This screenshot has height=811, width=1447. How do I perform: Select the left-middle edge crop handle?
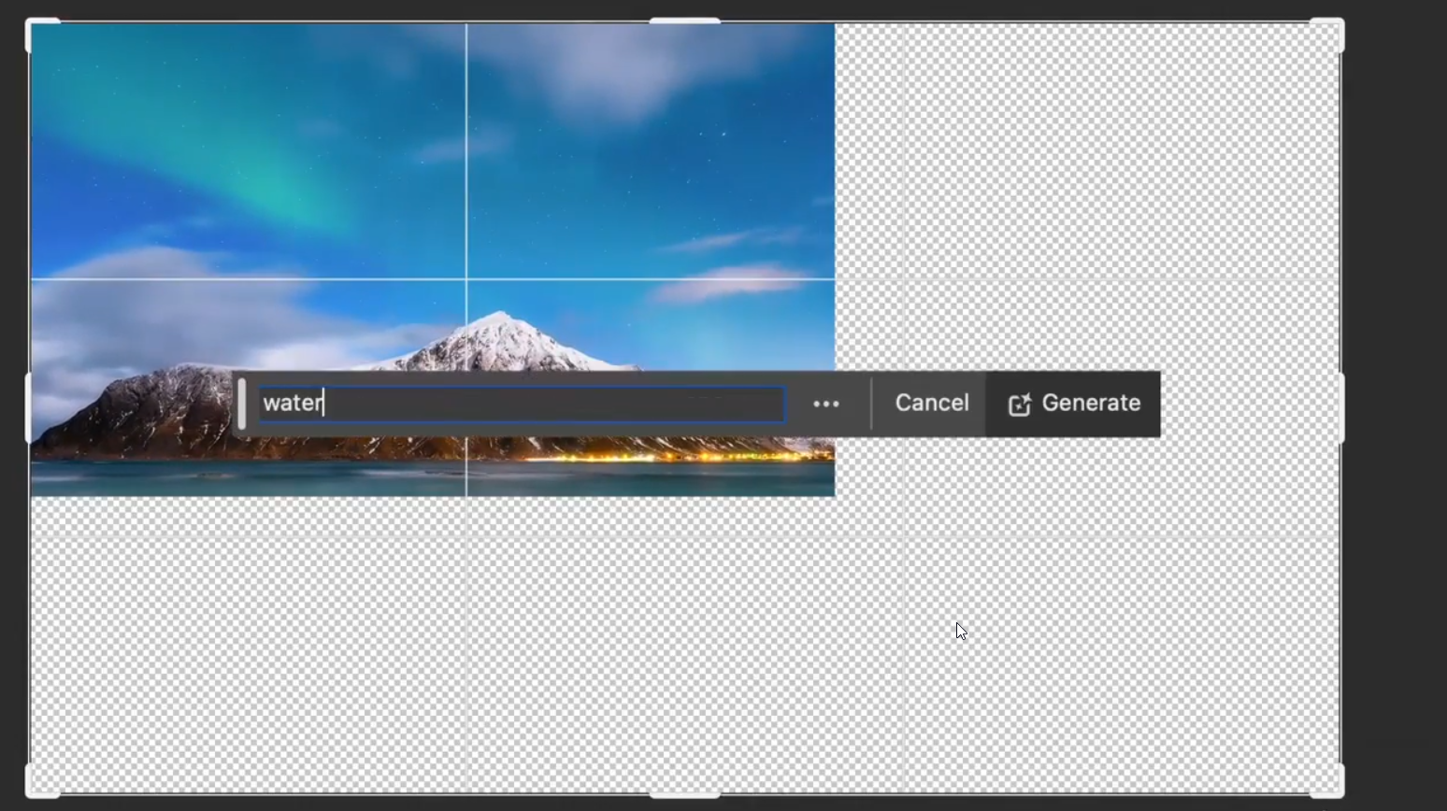coord(30,407)
